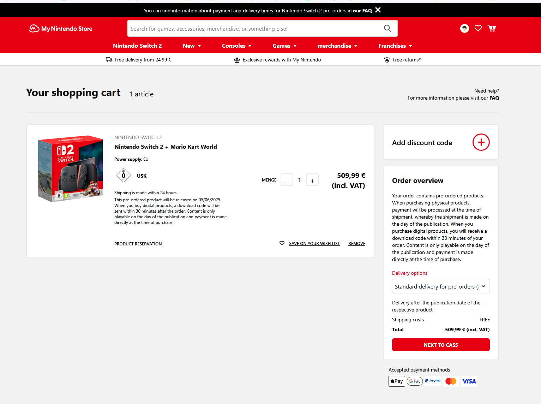This screenshot has width=541, height=404.
Task: Click the search magnifier icon
Action: [387, 28]
